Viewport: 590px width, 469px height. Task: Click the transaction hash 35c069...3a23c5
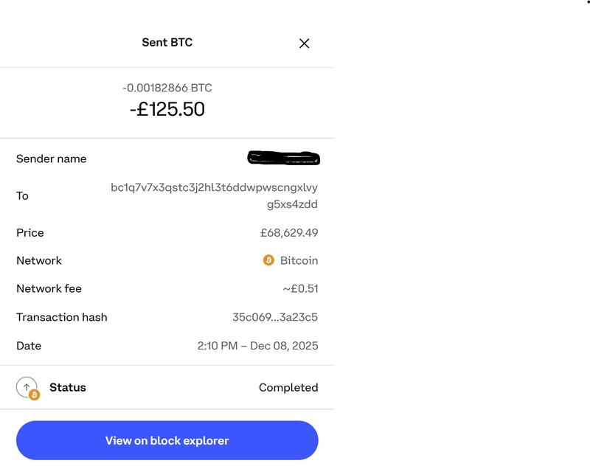pyautogui.click(x=275, y=317)
